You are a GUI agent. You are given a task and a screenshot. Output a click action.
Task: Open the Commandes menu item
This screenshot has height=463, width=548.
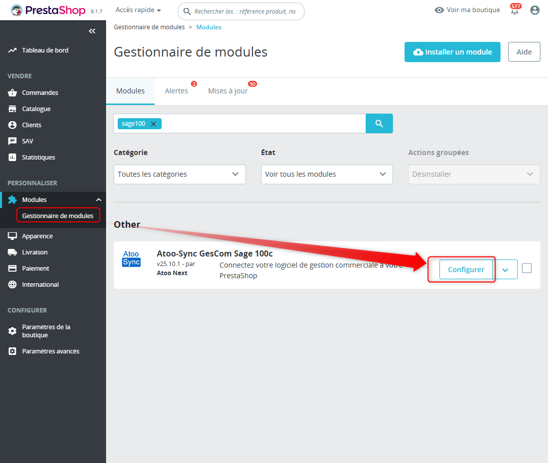[x=40, y=92]
